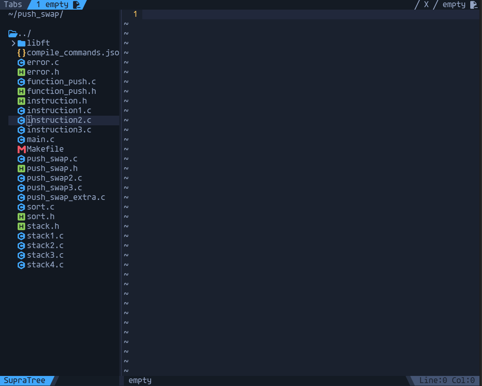Open sort.h file
Image resolution: width=482 pixels, height=386 pixels.
point(41,217)
